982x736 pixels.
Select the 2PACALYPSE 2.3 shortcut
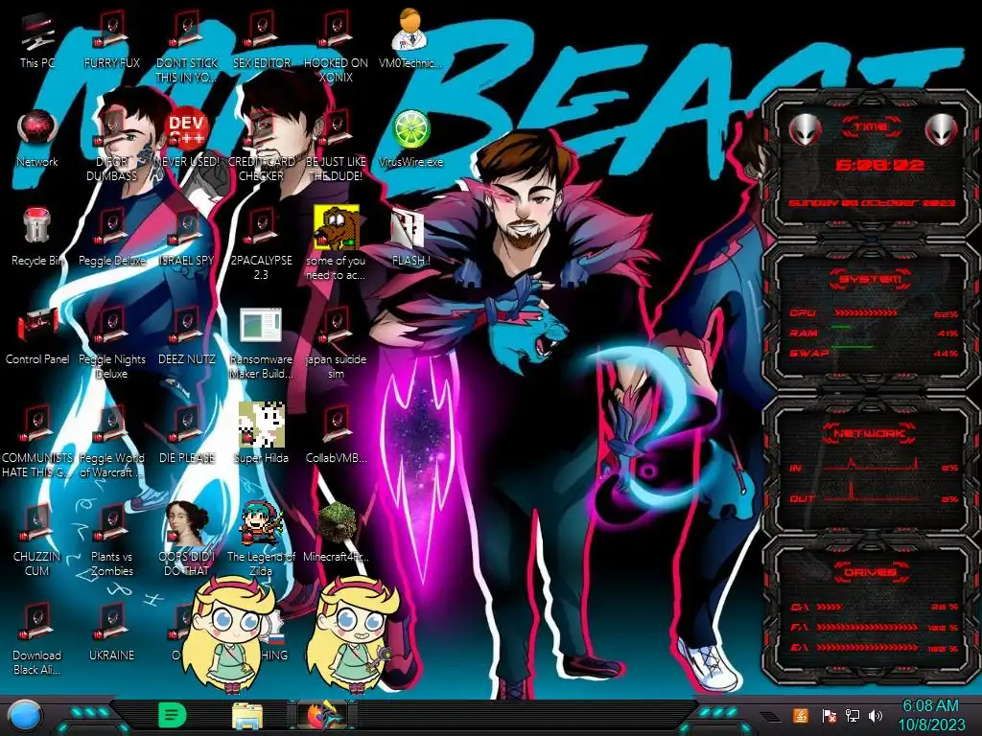261,244
